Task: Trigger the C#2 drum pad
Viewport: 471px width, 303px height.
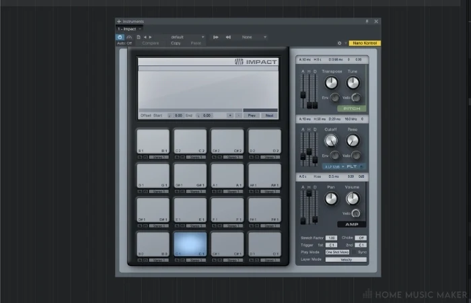Action: (227, 141)
